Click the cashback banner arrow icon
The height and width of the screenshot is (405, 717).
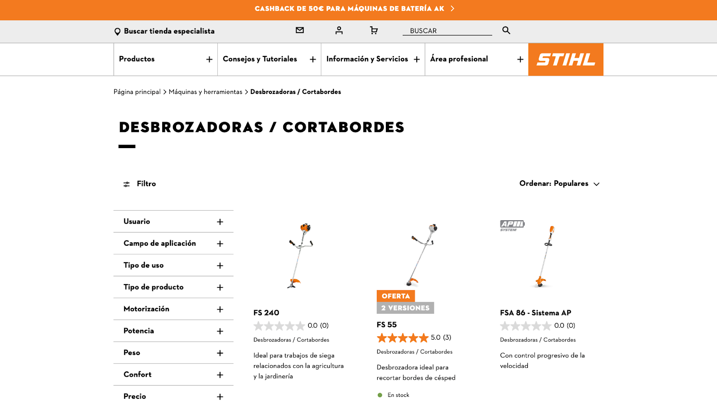click(452, 9)
